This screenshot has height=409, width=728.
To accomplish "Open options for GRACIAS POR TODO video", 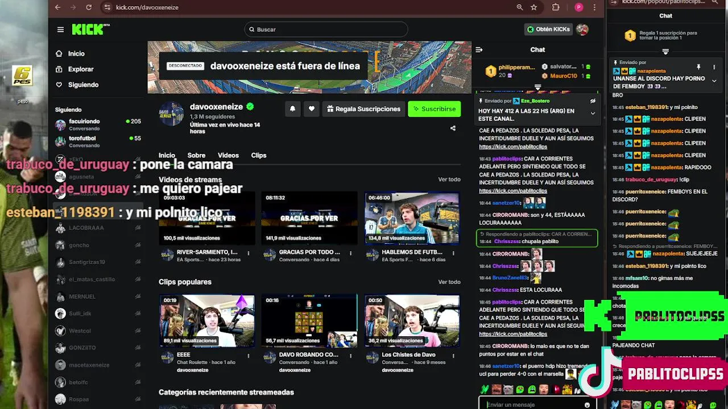I will point(351,252).
